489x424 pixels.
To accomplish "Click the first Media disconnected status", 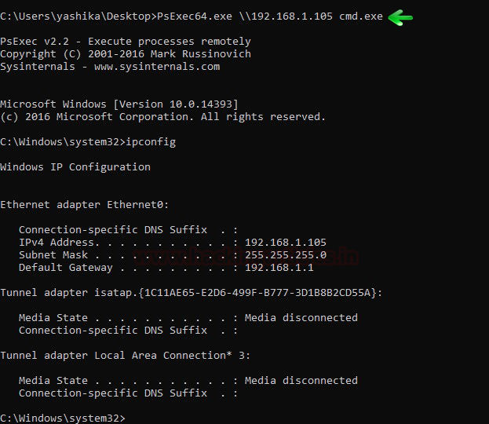I will click(301, 318).
